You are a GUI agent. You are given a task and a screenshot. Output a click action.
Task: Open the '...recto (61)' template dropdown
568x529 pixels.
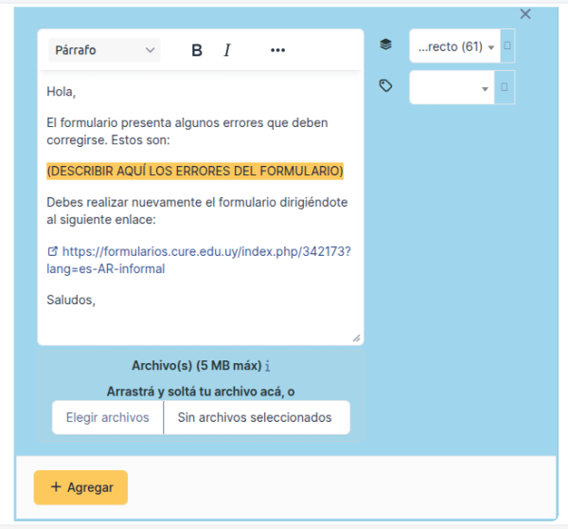pyautogui.click(x=455, y=46)
